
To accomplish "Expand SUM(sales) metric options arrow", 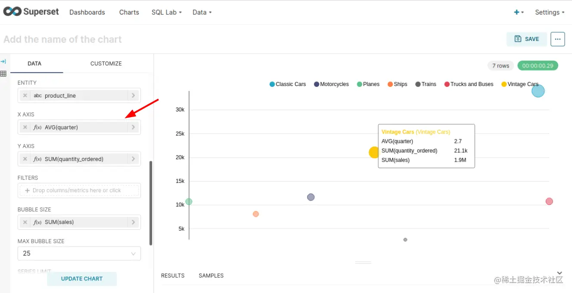I will pos(133,222).
